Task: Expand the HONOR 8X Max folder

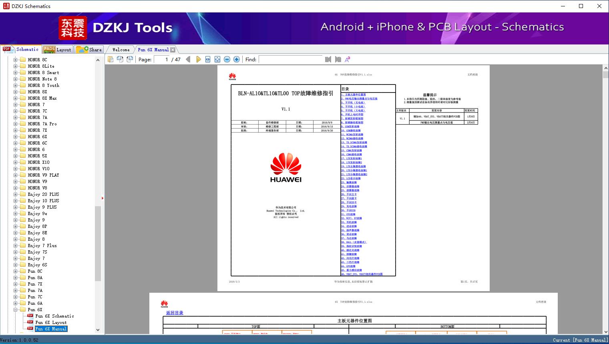Action: click(15, 98)
